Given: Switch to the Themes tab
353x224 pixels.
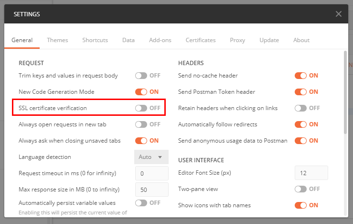Looking at the screenshot, I should coord(57,40).
